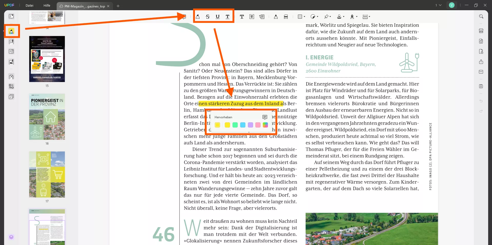Select the Squiggly underline tool

(227, 17)
